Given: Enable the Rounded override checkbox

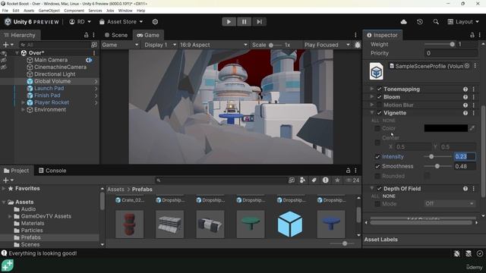Looking at the screenshot, I should tap(377, 176).
